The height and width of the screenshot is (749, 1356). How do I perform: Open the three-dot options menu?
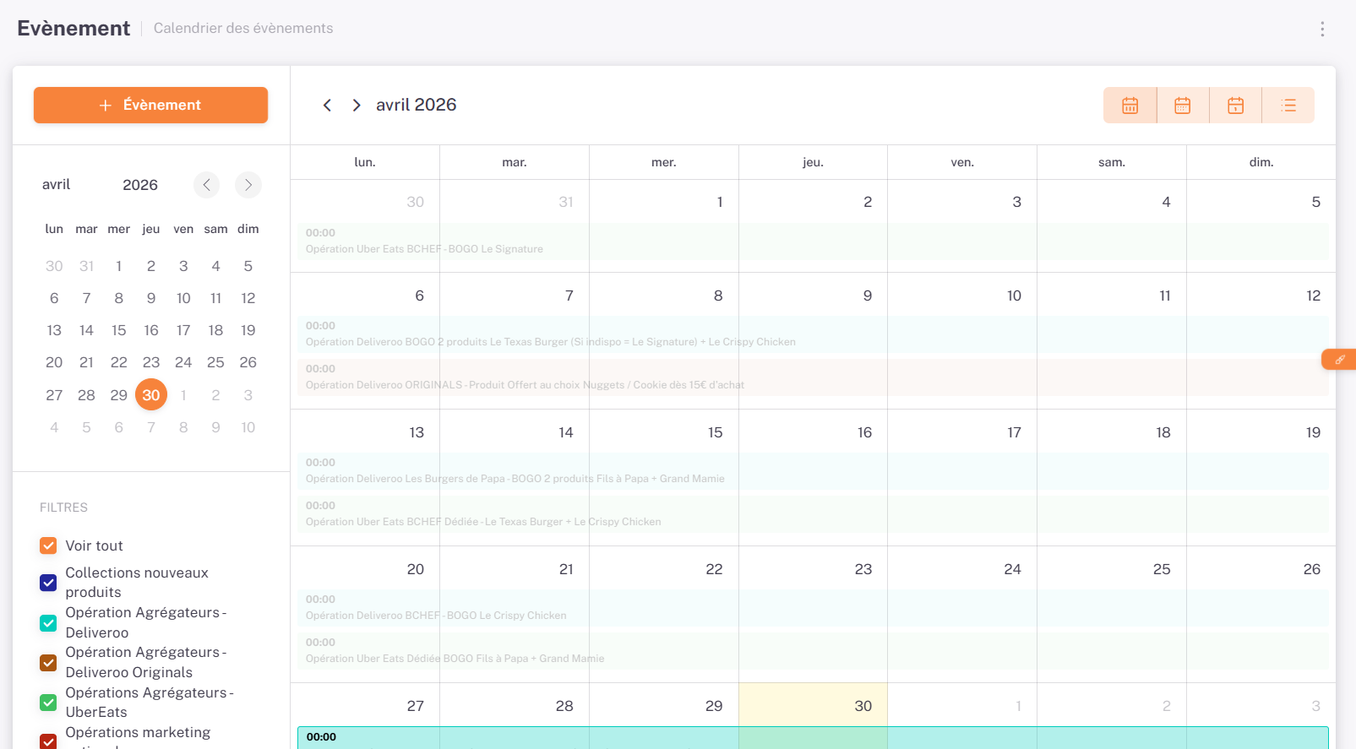click(1322, 29)
